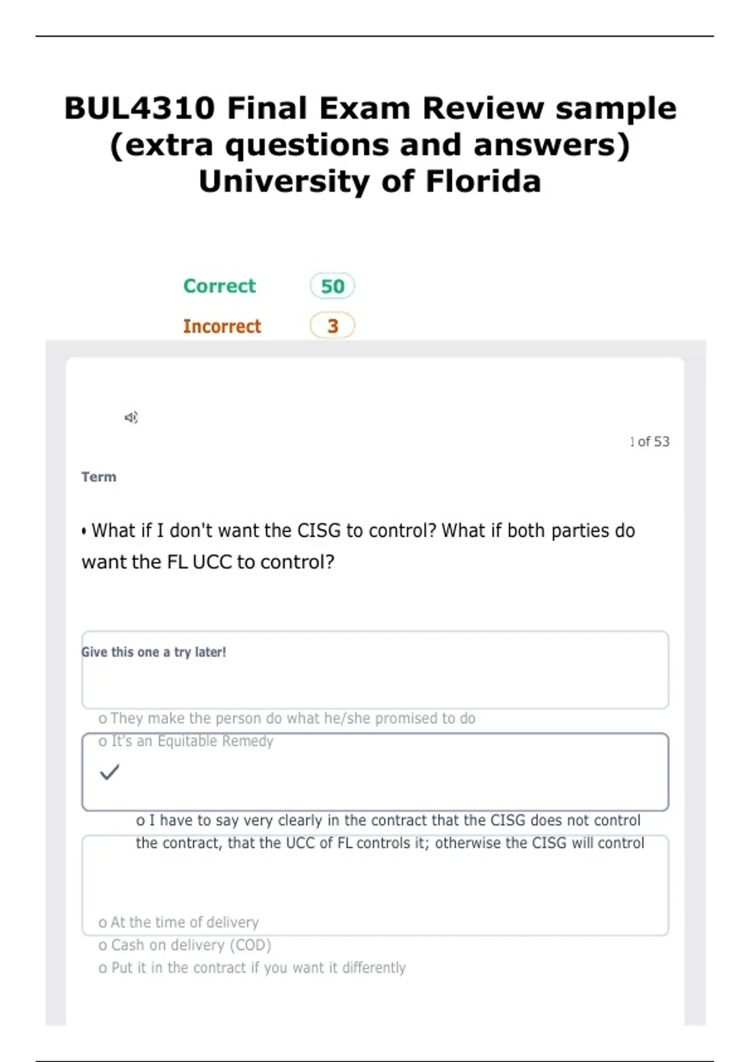Screen dimensions: 749x1062
Task: Select the 'Cash on delivery (COD)' option
Action: pos(185,945)
